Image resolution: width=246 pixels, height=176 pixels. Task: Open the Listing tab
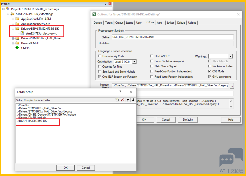point(130,23)
